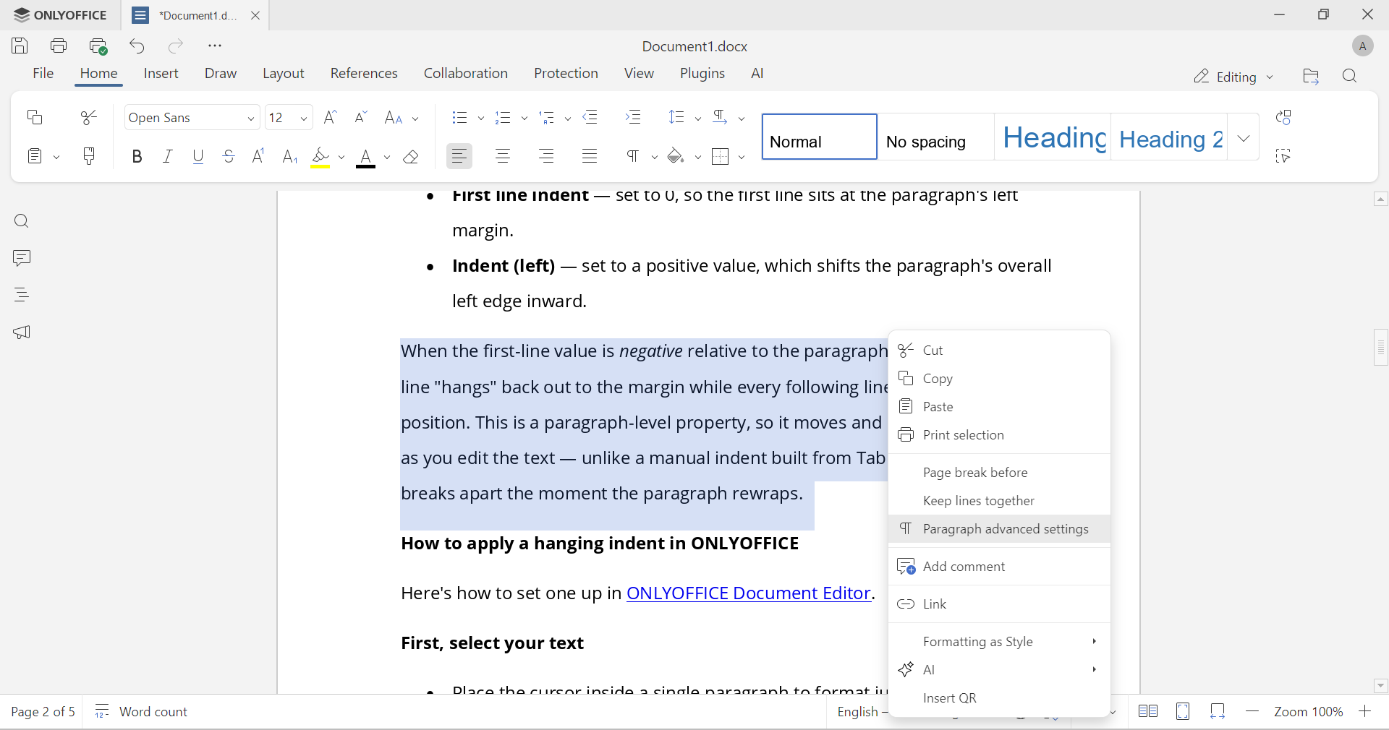This screenshot has height=730, width=1389.
Task: Open the font size dropdown
Action: click(x=304, y=119)
